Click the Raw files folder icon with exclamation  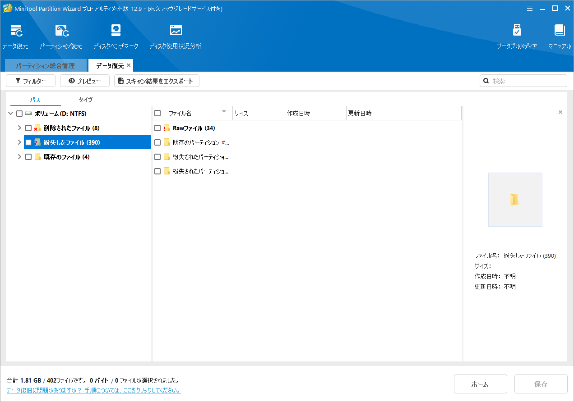(166, 128)
